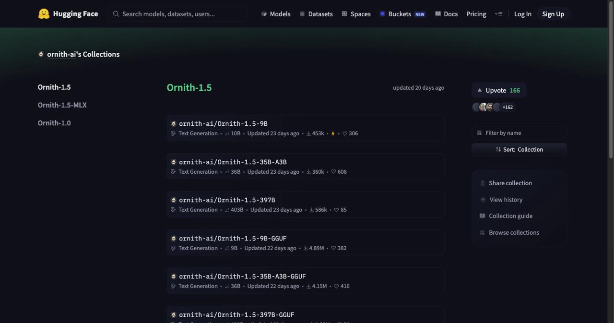Click the heart icon showing 85 likes
The image size is (614, 323).
[x=336, y=210]
